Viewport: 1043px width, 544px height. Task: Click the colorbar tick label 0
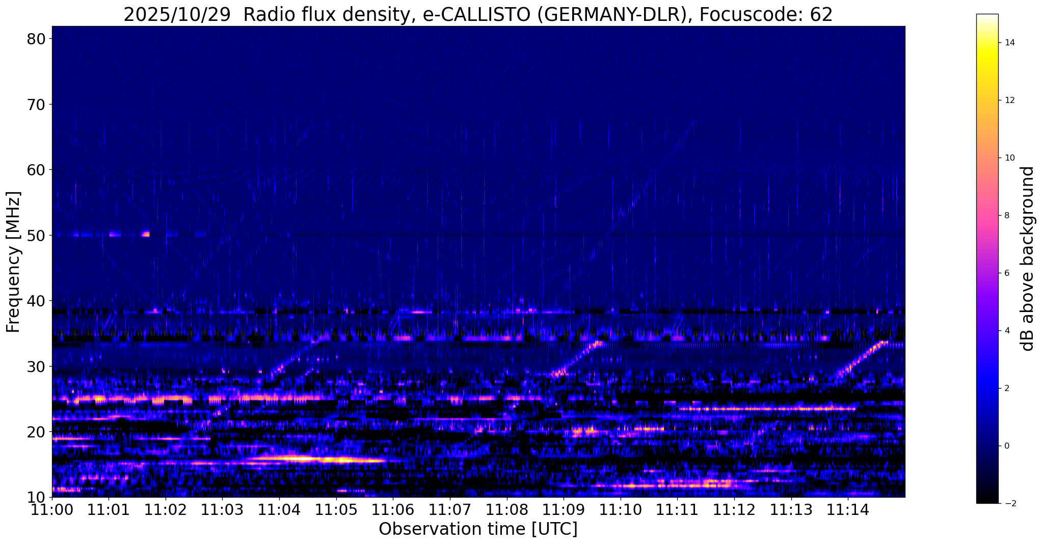coord(1007,446)
